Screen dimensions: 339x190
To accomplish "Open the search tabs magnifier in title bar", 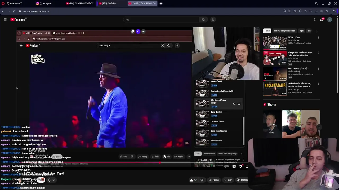I will pos(316,3).
